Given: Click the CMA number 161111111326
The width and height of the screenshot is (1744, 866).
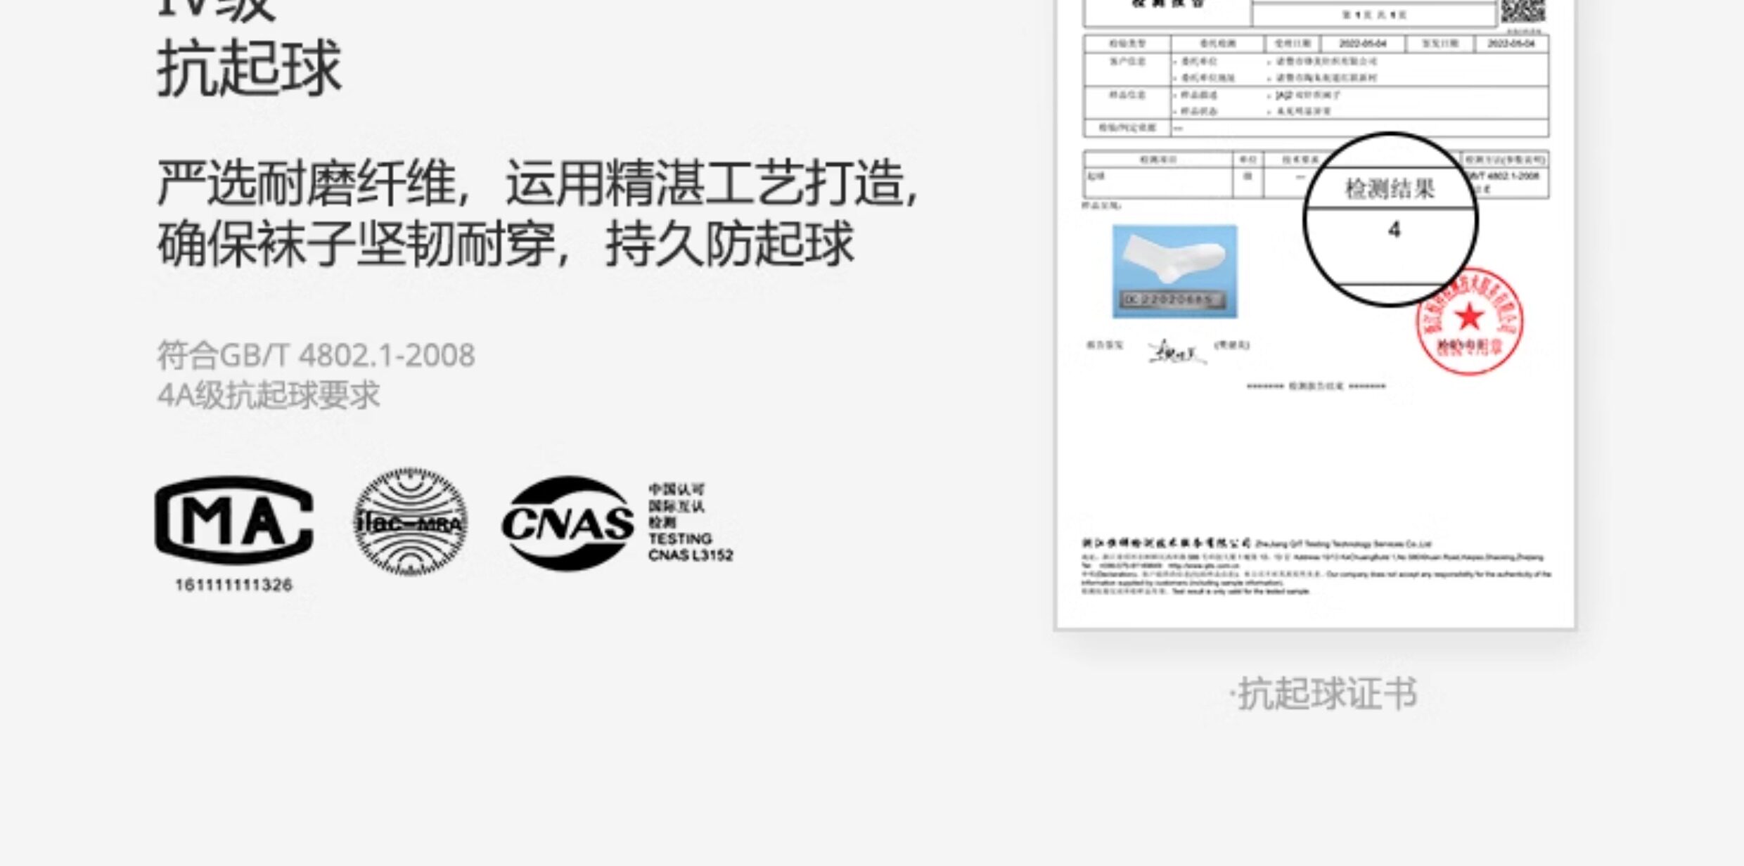Looking at the screenshot, I should [234, 585].
